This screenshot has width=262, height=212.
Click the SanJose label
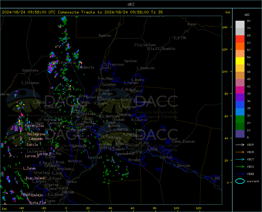coord(130,61)
